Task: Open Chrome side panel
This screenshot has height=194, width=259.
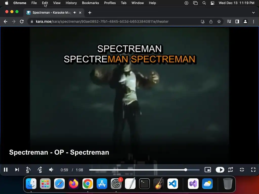Action: tap(237, 21)
